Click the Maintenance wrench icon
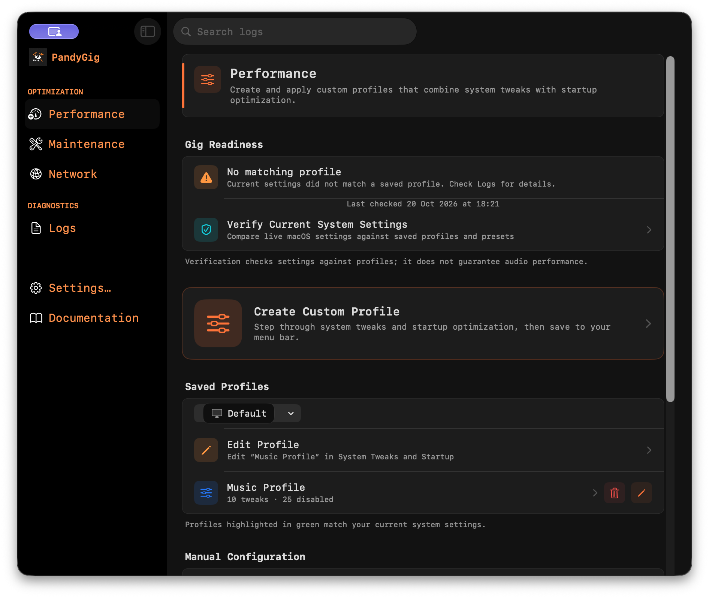 36,144
